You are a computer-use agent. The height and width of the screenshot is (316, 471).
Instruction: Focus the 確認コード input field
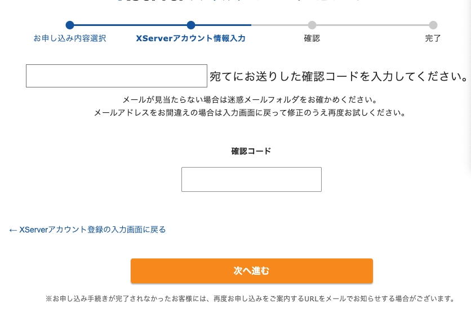coord(251,179)
